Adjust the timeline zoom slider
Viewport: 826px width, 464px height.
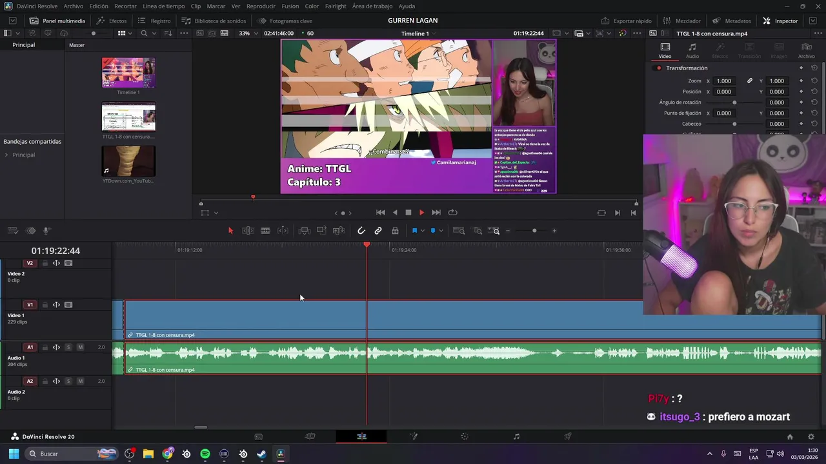click(534, 231)
